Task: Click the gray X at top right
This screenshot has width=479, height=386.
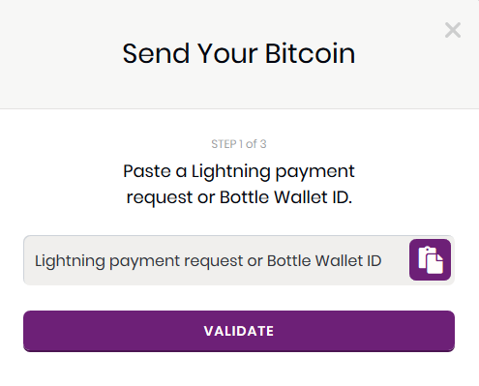Action: (453, 30)
